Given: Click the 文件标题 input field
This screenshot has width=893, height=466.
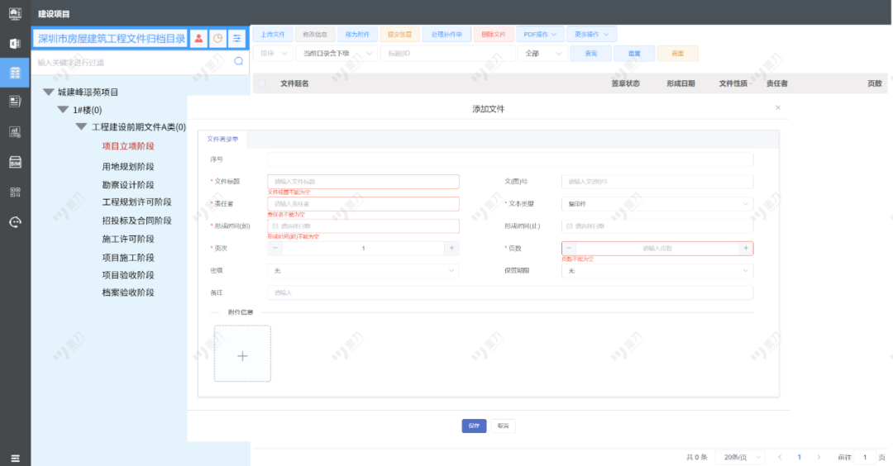Looking at the screenshot, I should 363,182.
